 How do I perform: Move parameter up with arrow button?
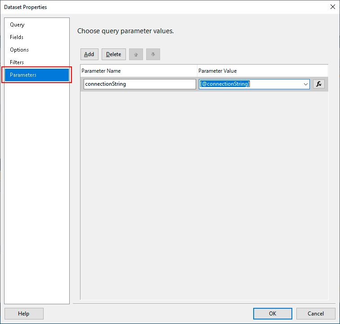(136, 54)
